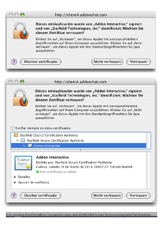165x233 pixels.
Task: Select Starfield Secure Certification Authority row
Action: click(79, 140)
